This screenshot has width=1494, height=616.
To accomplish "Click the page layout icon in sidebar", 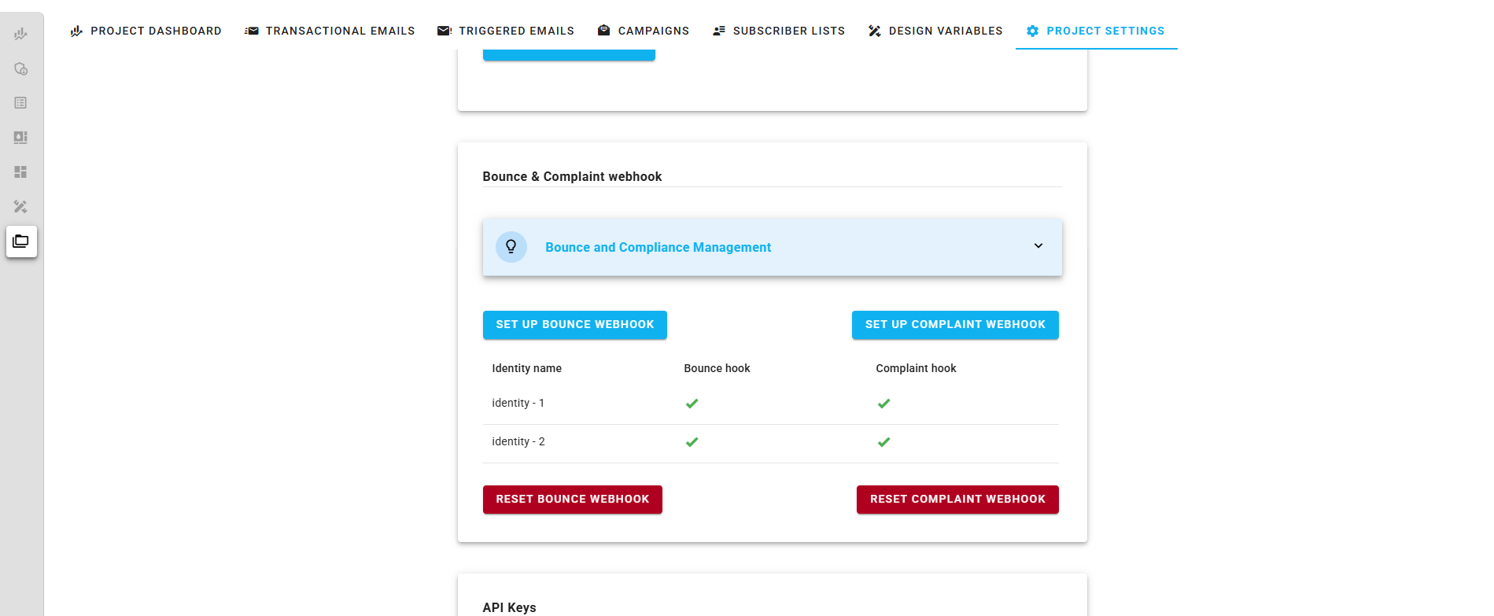I will (x=20, y=138).
